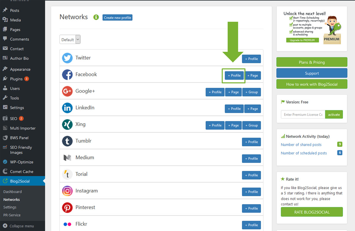Click the Users person icon in sidebar
Viewport: 355px width, 231px height.
coord(5,88)
